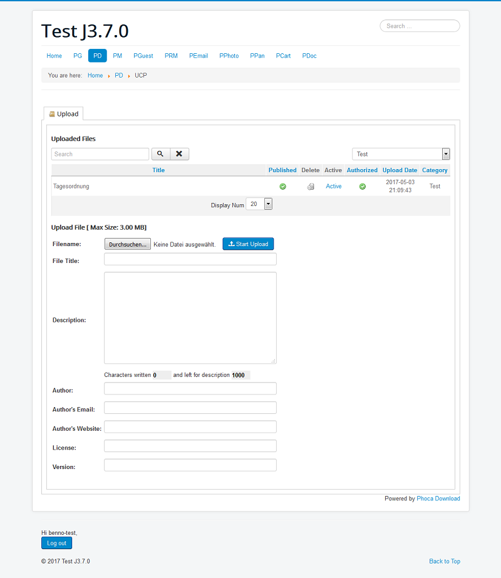This screenshot has width=501, height=578.
Task: Click the delete icon for Tagesordnung
Action: (311, 187)
